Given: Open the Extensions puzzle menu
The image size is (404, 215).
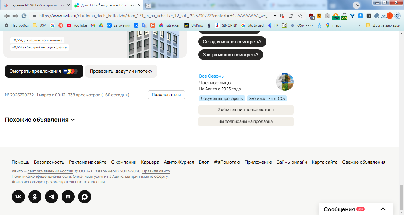Looking at the screenshot, I should [377, 16].
